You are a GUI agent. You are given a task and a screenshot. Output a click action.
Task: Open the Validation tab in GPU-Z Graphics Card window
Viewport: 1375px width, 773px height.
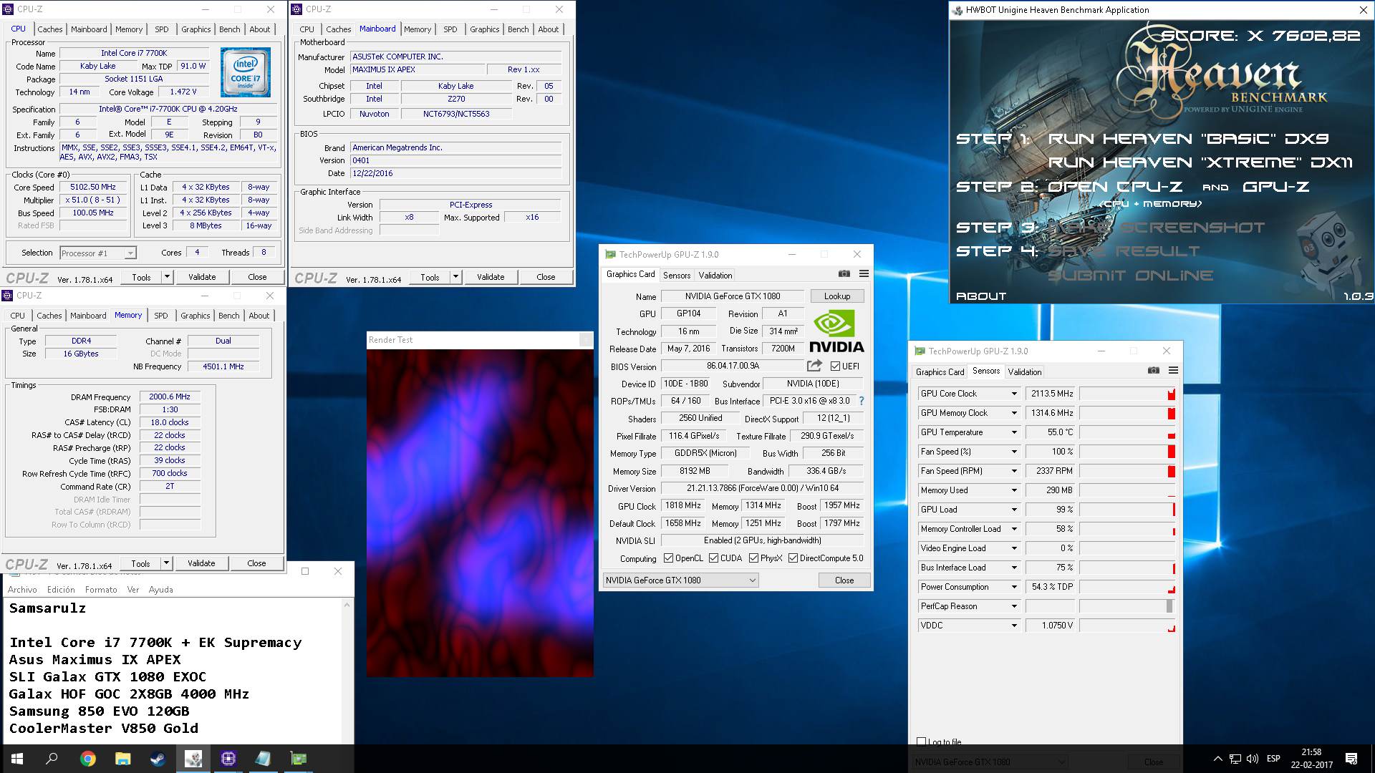tap(715, 275)
